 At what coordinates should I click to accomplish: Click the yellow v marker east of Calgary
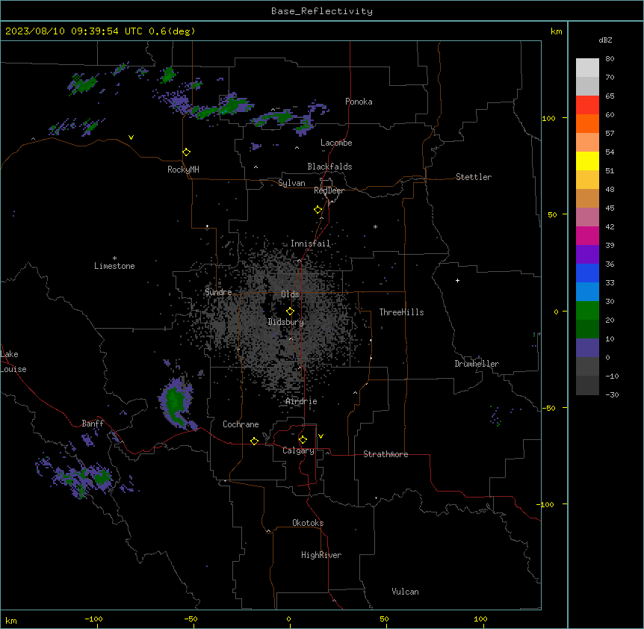[321, 436]
